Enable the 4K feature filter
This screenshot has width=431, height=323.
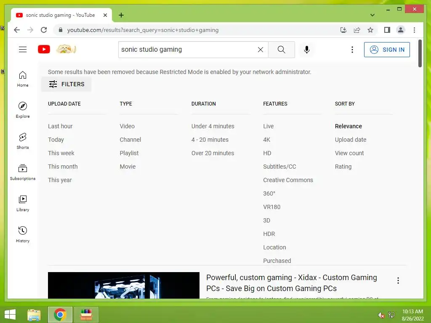coord(266,140)
